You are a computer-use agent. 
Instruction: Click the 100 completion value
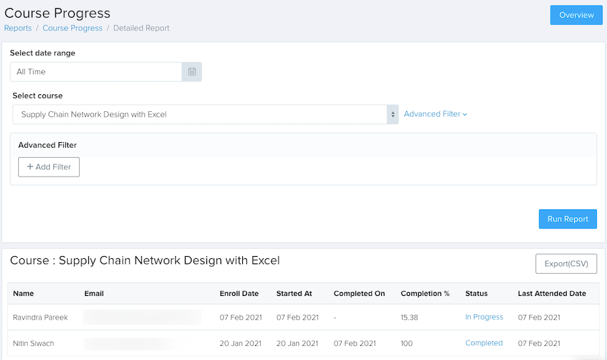[407, 343]
